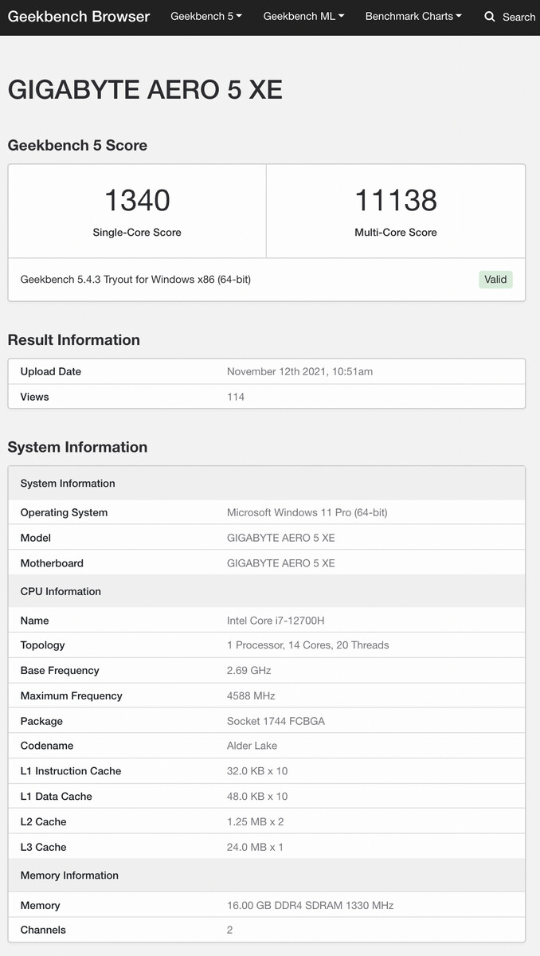The image size is (540, 956).
Task: Click the 16.00 GB DDR4 memory value
Action: (x=310, y=905)
